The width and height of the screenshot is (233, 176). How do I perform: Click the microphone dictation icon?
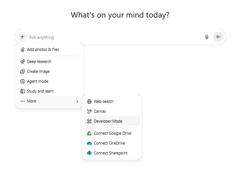click(x=207, y=37)
